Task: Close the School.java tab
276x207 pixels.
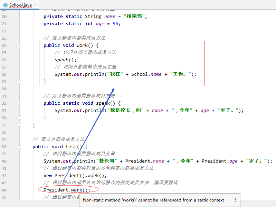Action: point(35,5)
